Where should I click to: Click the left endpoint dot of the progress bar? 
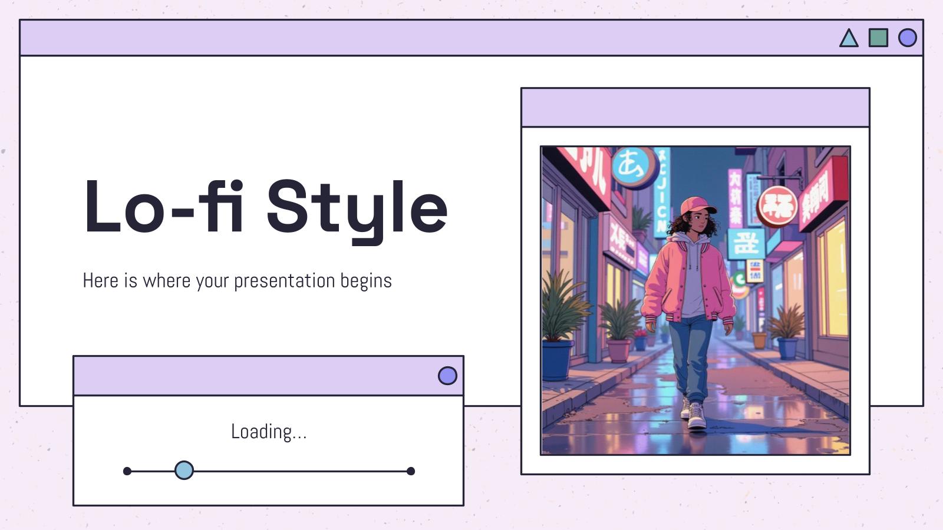click(126, 470)
